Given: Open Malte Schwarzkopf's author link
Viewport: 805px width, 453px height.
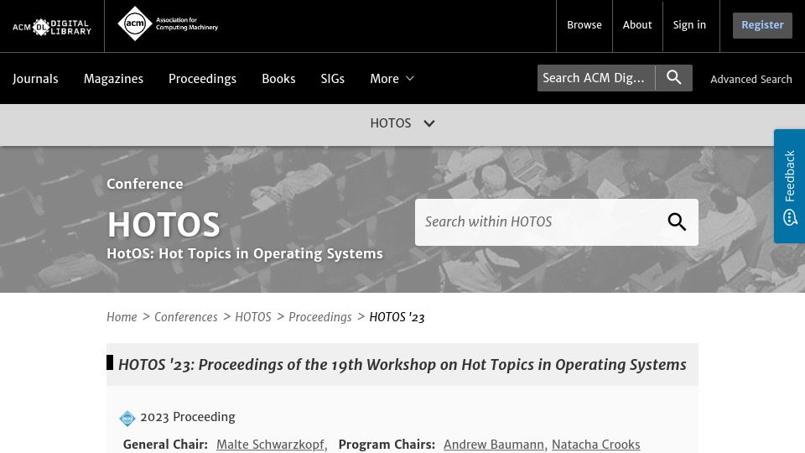Looking at the screenshot, I should [x=270, y=445].
